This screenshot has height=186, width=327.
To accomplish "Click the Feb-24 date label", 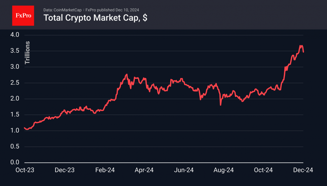I will coord(104,170).
